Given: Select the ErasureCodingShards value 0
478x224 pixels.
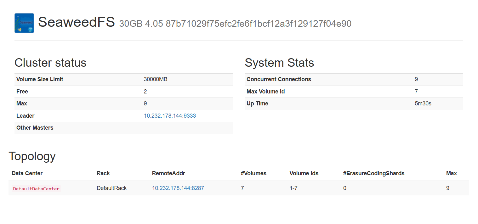Looking at the screenshot, I should [345, 188].
